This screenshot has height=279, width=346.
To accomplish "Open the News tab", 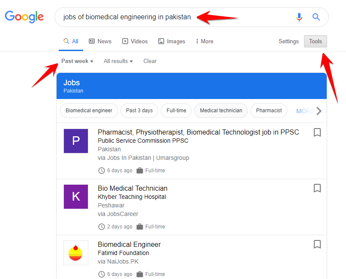I will (x=100, y=41).
